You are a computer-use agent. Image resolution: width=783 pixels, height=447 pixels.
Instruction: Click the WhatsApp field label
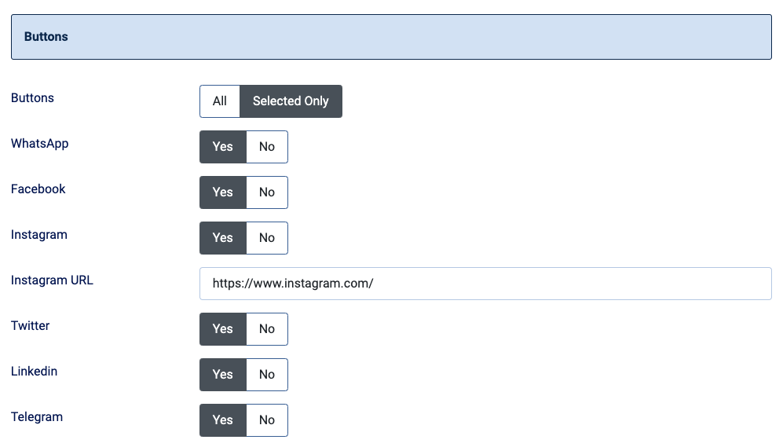39,144
